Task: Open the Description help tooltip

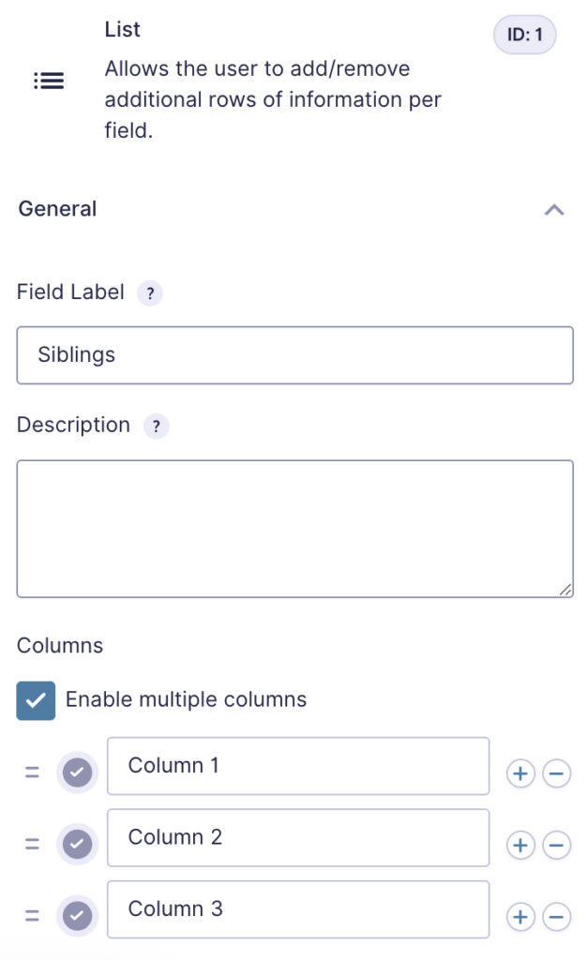Action: tap(157, 426)
